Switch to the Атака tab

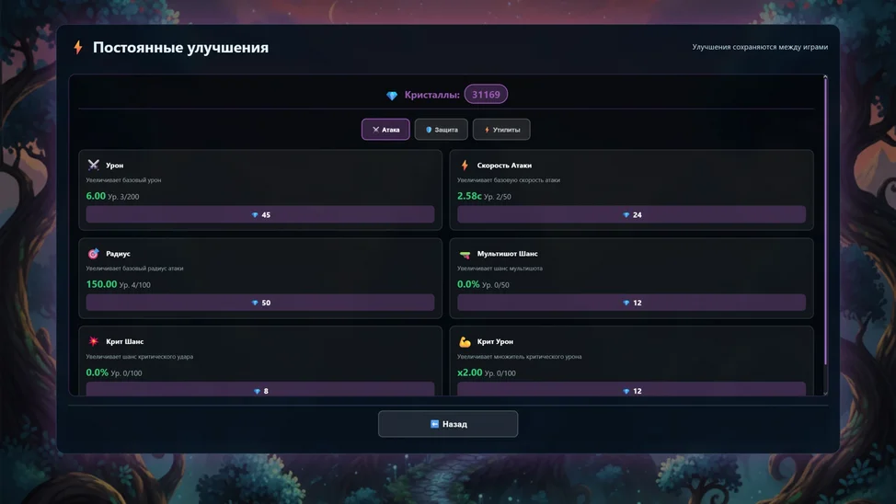click(x=385, y=130)
